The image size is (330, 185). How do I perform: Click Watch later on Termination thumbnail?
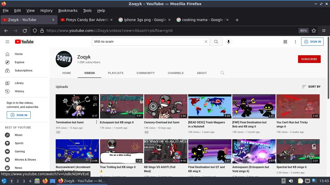click(95, 98)
